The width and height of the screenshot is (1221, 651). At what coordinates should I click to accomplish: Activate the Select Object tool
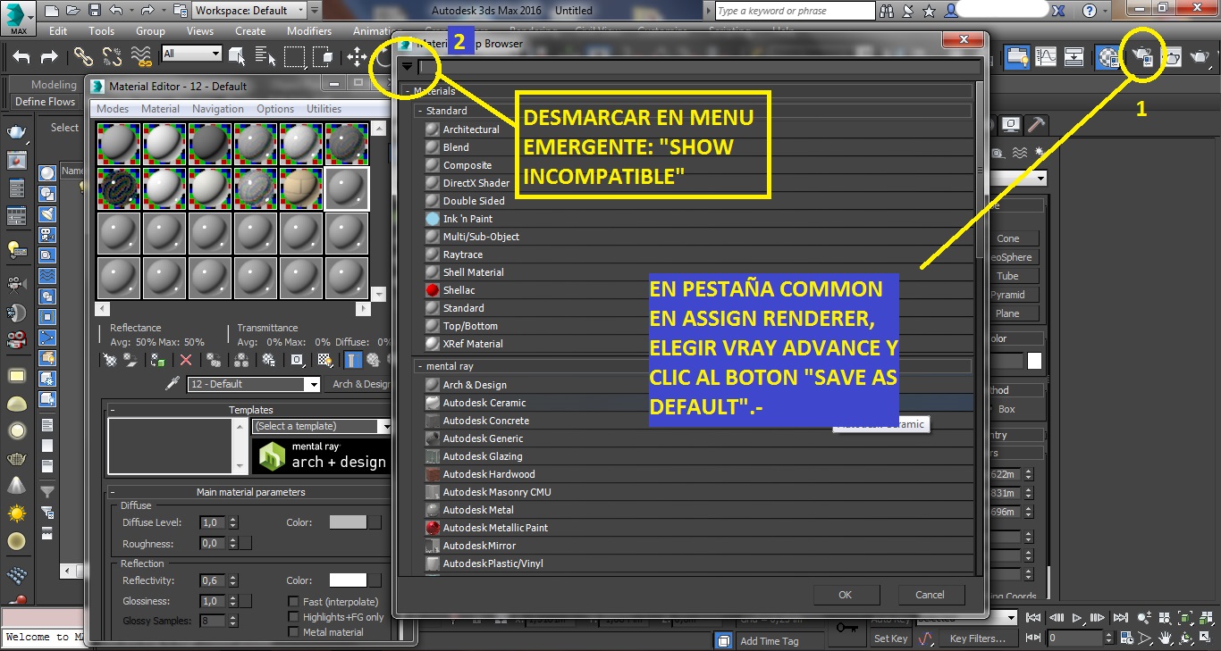237,56
